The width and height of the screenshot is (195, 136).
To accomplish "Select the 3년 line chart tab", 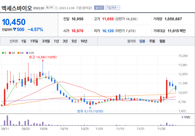I will pyautogui.click(x=65, y=41).
